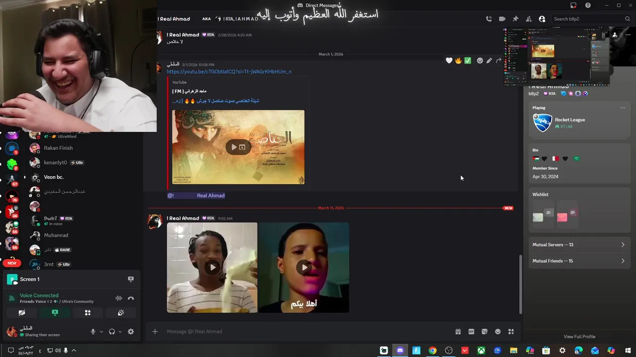Edit the message with pencil icon

coord(489,60)
